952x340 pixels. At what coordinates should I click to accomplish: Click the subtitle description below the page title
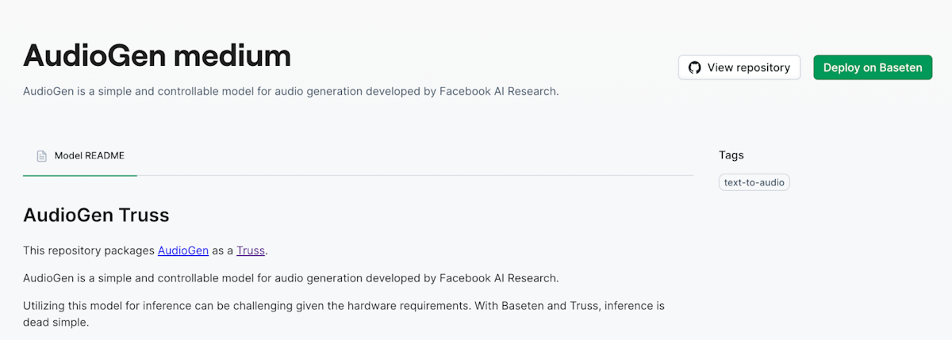pyautogui.click(x=291, y=91)
